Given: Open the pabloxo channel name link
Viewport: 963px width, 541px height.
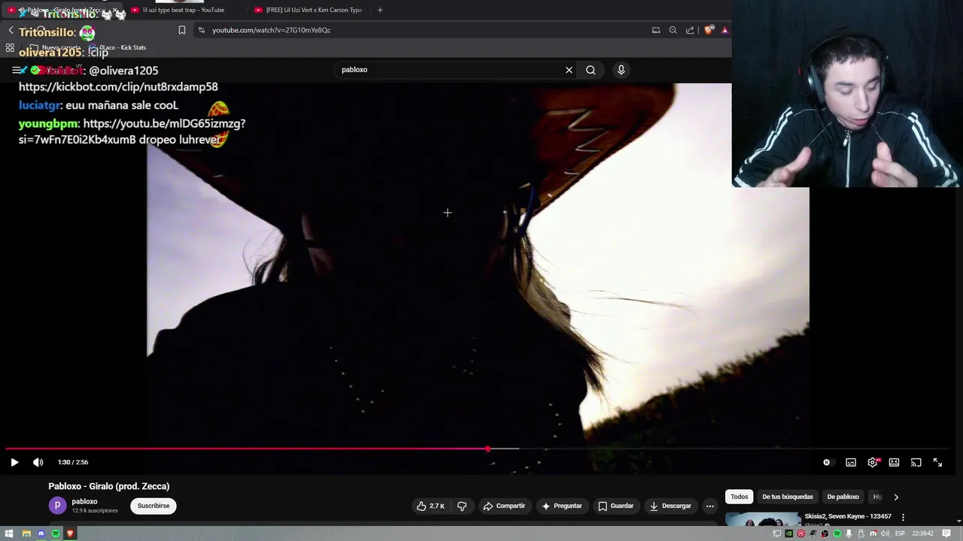Looking at the screenshot, I should [84, 501].
